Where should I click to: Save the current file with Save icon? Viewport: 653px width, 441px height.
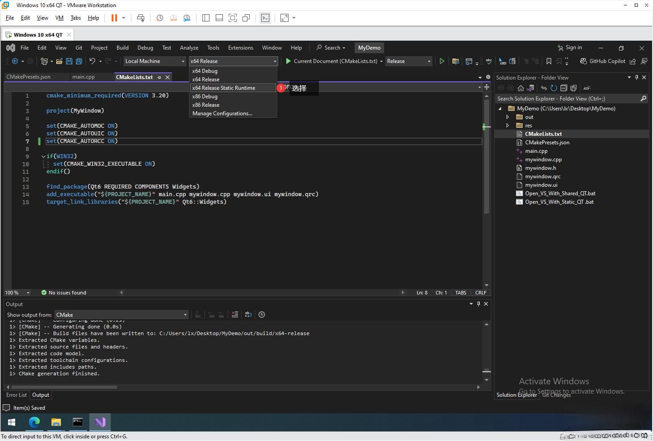[69, 61]
